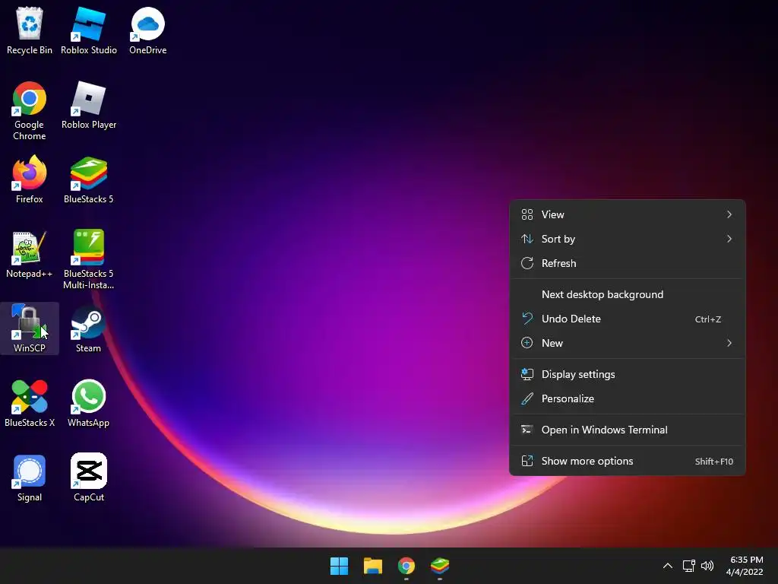
Task: Select the BlueStacks X shortcut
Action: click(x=30, y=403)
